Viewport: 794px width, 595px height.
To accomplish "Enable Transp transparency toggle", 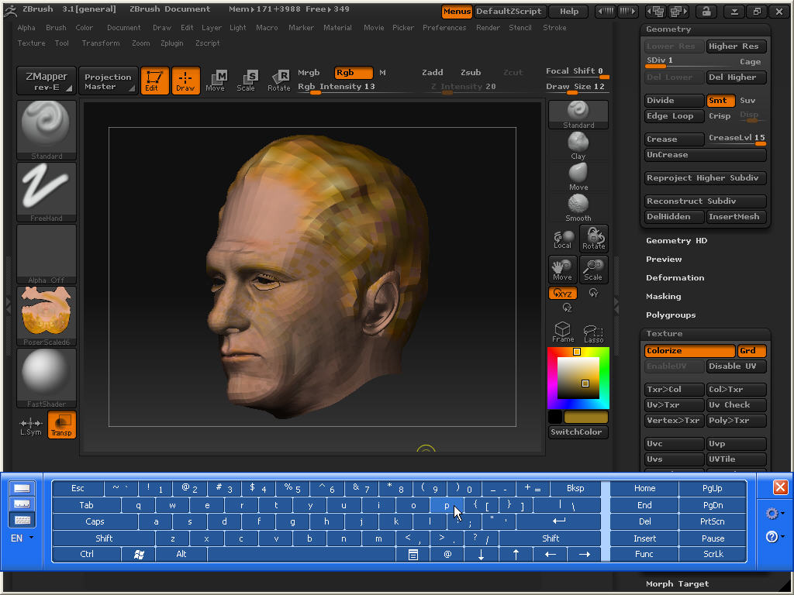I will (x=61, y=425).
